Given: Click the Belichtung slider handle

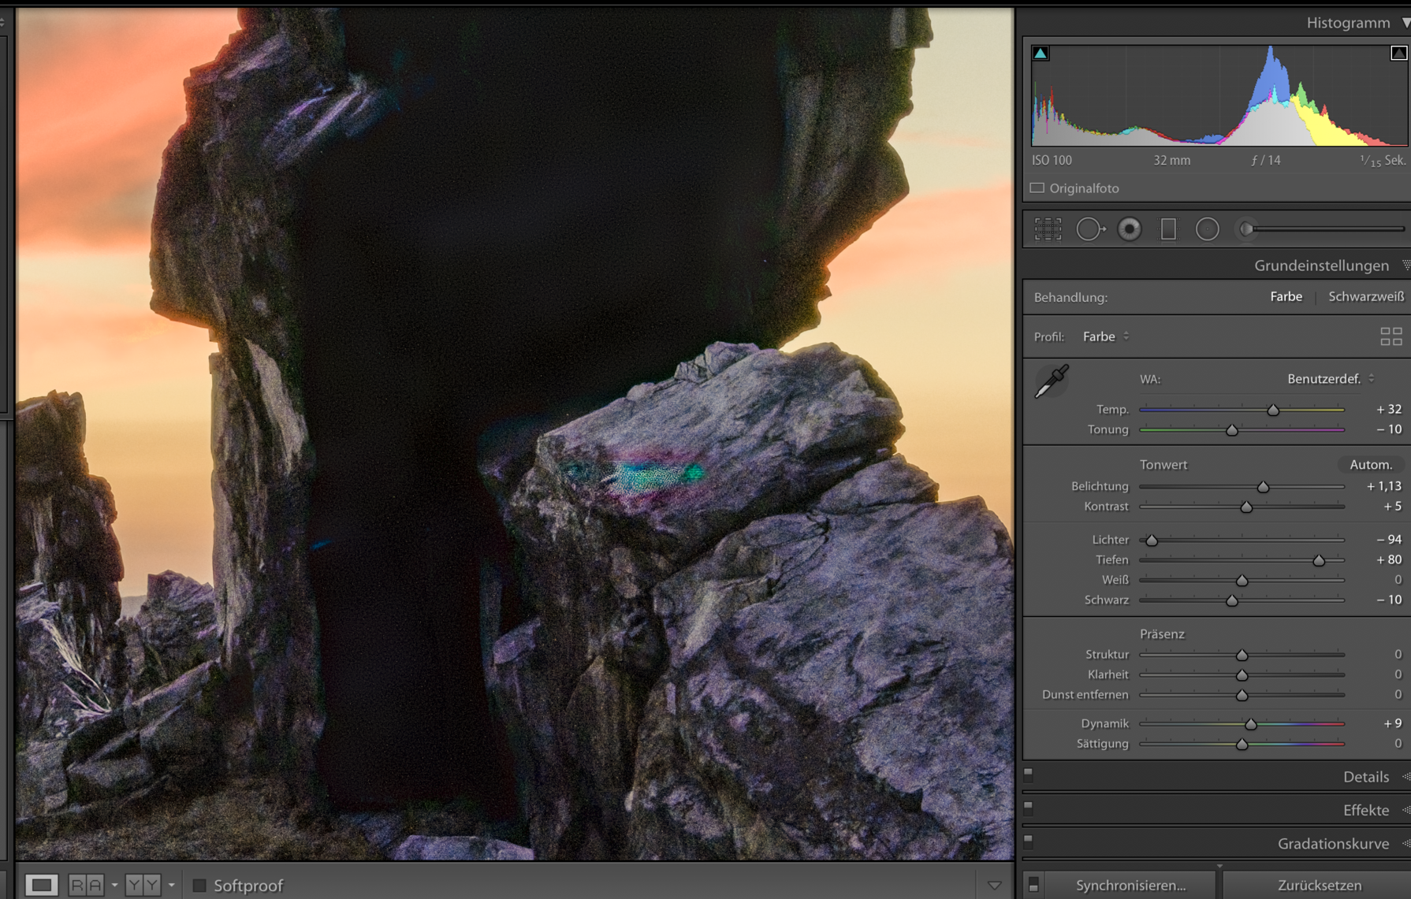Looking at the screenshot, I should tap(1263, 487).
